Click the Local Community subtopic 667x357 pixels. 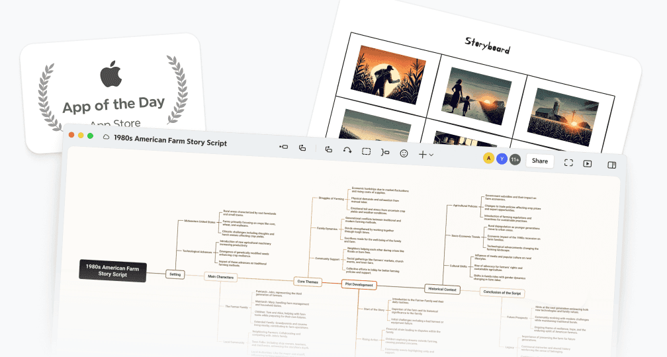(x=234, y=342)
